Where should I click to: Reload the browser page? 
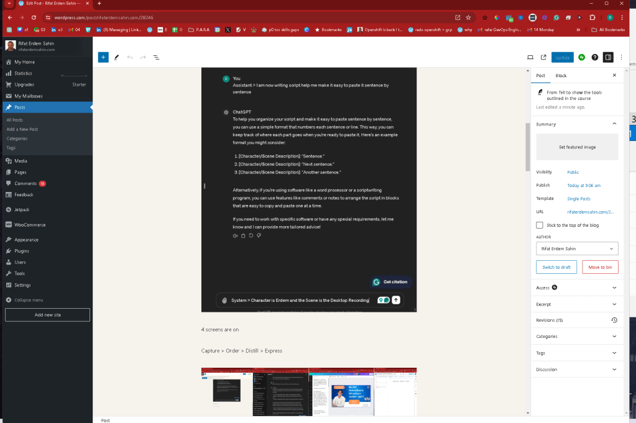pos(34,17)
